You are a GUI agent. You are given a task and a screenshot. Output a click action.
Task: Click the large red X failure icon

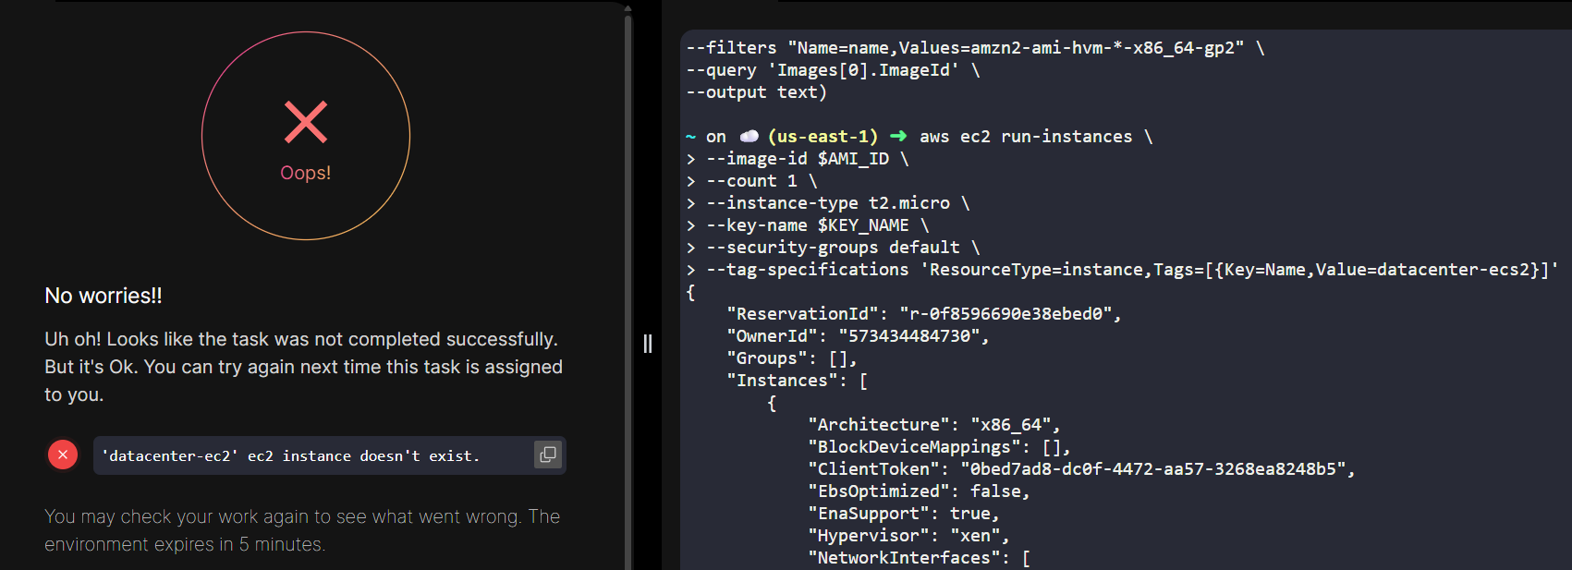click(x=306, y=122)
